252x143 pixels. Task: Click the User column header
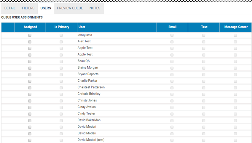(117, 27)
